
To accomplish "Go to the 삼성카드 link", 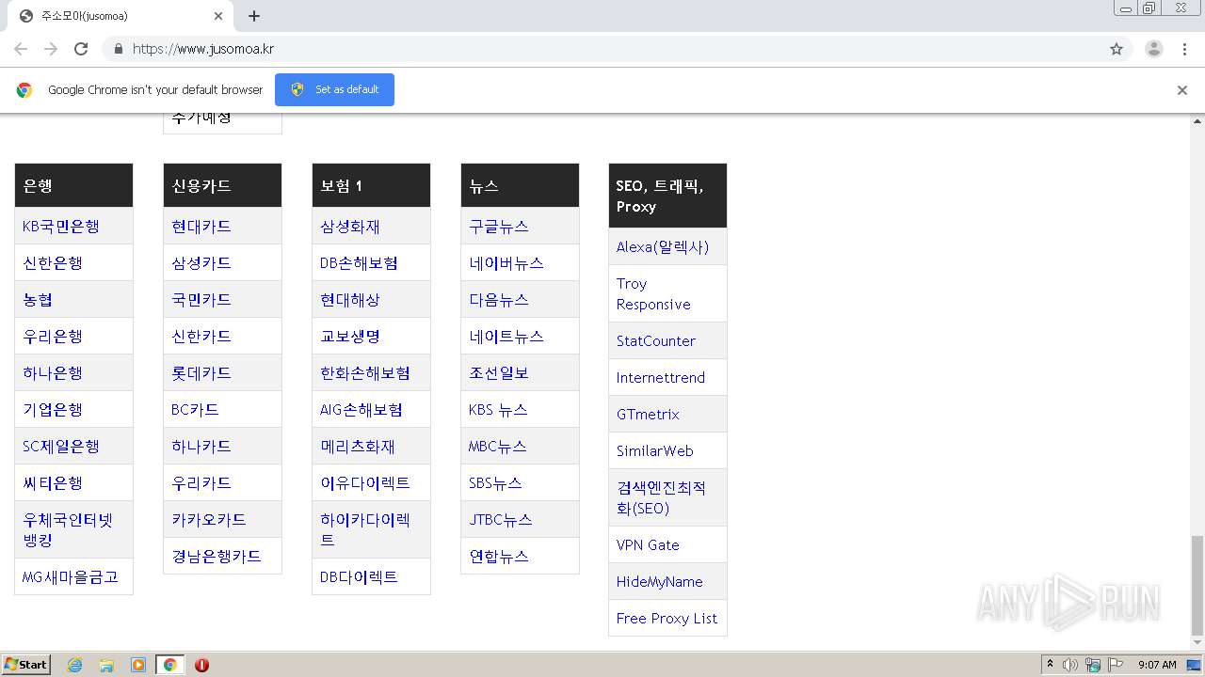I will pos(201,263).
